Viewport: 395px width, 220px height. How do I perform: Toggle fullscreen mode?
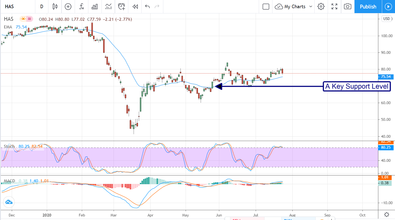click(x=334, y=7)
